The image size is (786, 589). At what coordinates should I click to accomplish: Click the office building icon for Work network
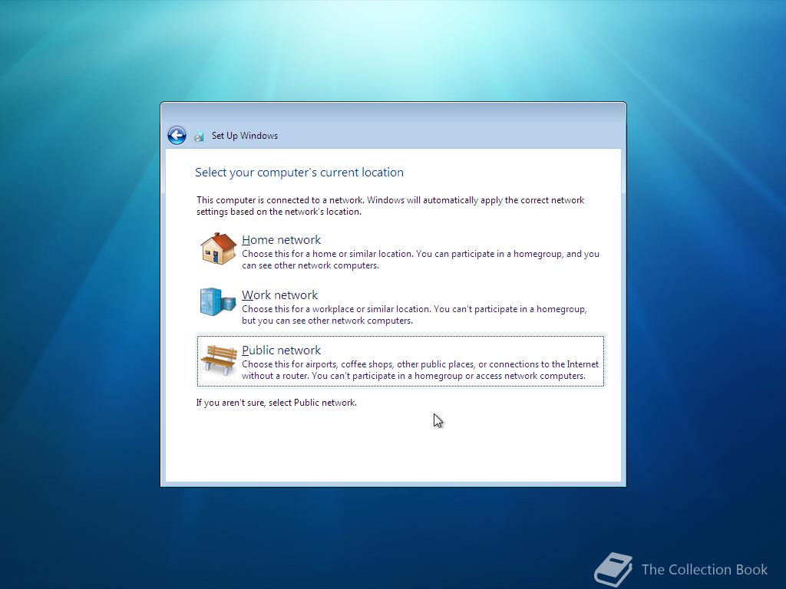tap(218, 301)
